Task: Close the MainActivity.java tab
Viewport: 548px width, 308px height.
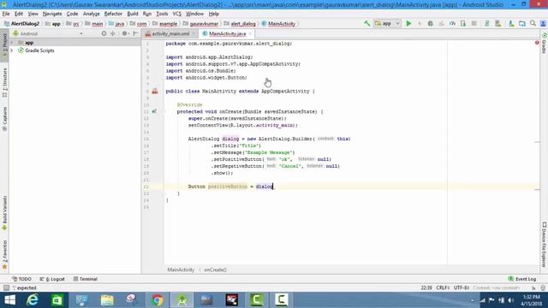Action: pos(250,34)
